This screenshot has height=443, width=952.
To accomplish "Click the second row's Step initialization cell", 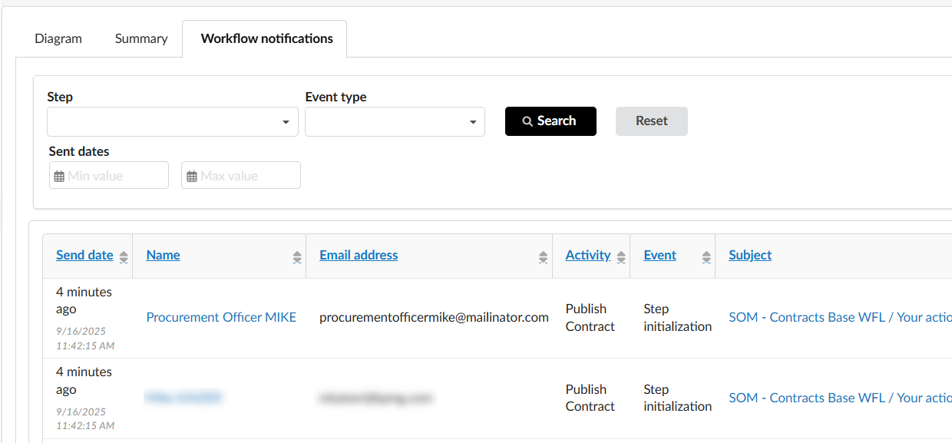I will (x=677, y=398).
